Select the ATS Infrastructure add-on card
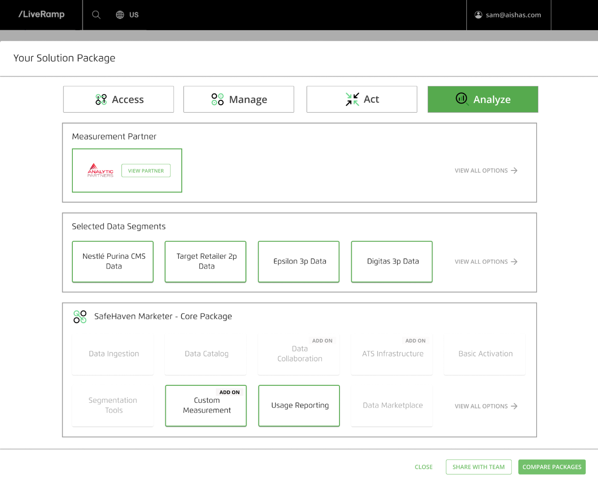Image resolution: width=598 pixels, height=487 pixels. 392,354
